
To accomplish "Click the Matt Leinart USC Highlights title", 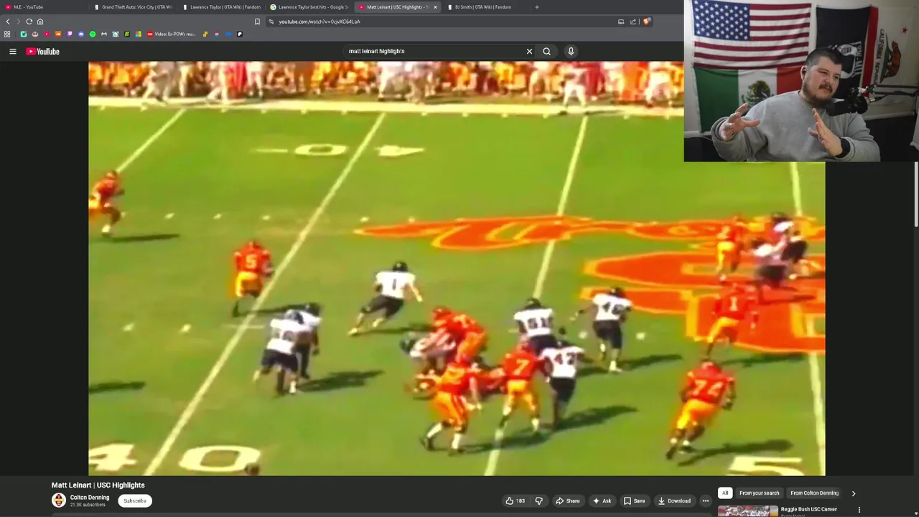I will (98, 485).
